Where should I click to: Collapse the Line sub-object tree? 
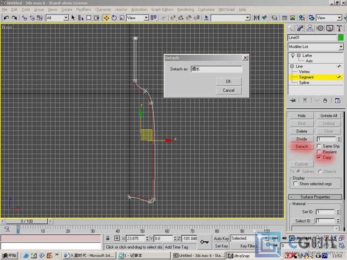pos(292,66)
